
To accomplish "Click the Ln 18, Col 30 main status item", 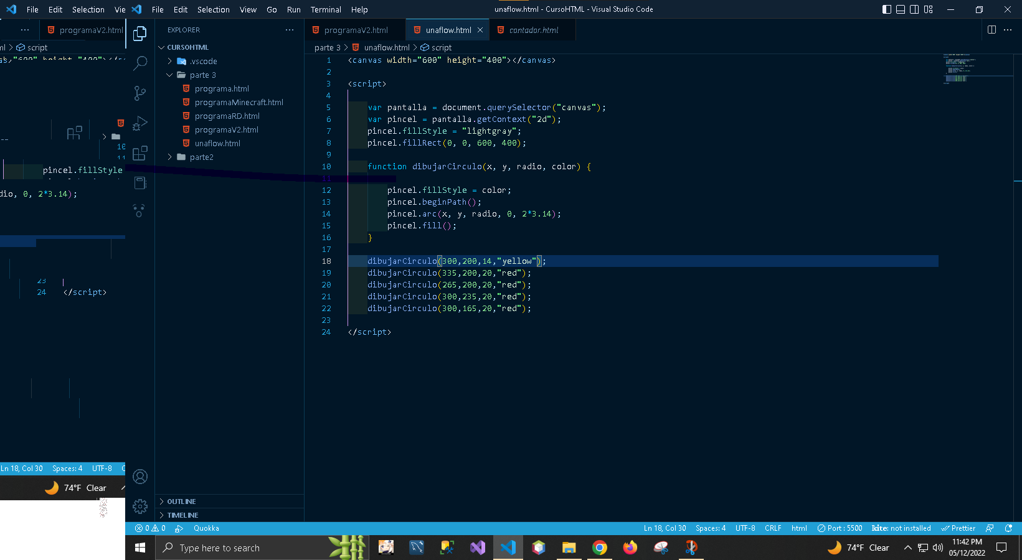I will coord(665,528).
